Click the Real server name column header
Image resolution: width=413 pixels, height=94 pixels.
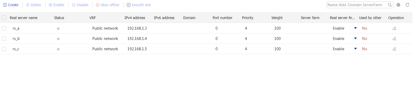click(24, 18)
